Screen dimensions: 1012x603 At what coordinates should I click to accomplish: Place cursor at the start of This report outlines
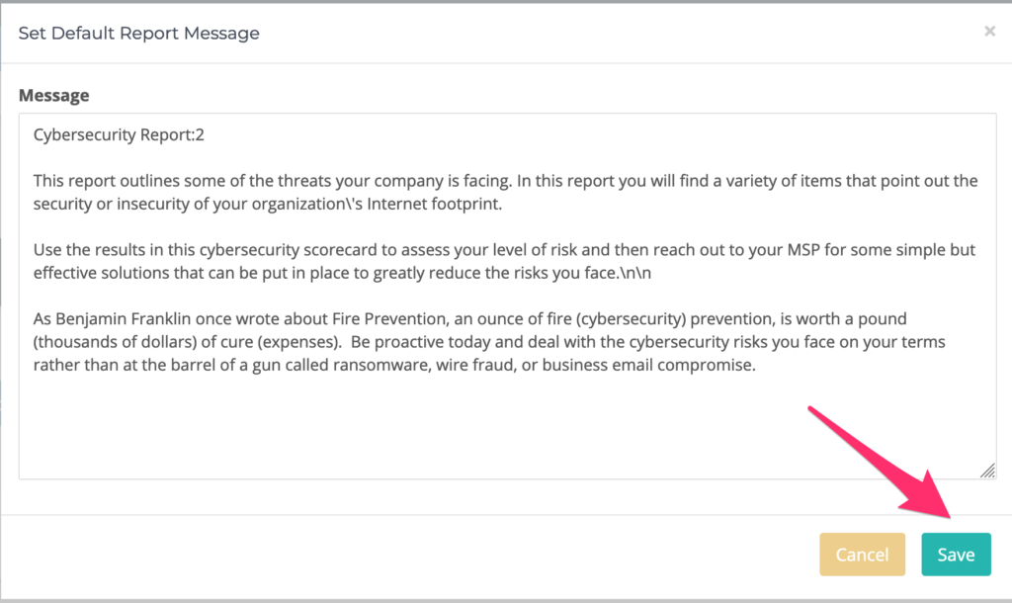[35, 181]
